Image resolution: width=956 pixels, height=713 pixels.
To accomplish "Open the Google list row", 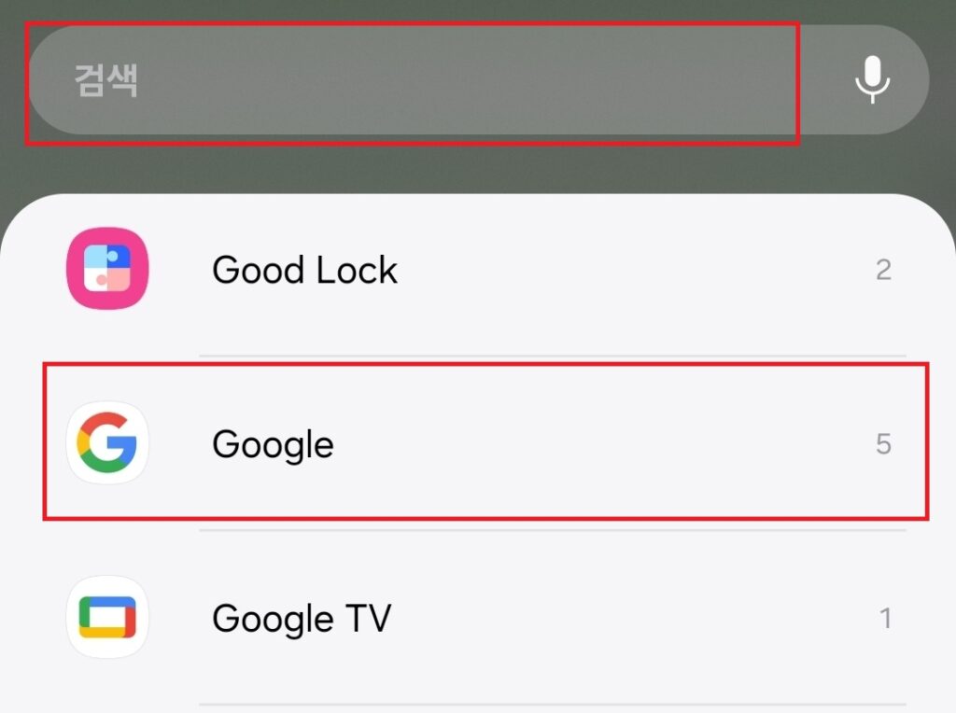I will tap(485, 441).
